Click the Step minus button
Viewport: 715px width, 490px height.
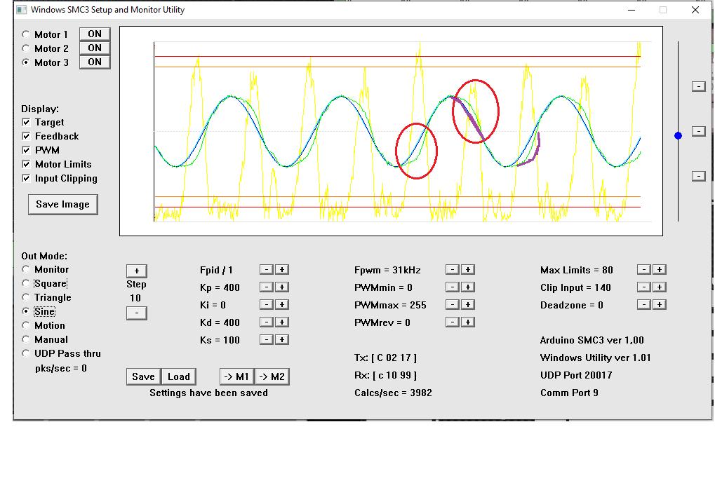pos(136,313)
